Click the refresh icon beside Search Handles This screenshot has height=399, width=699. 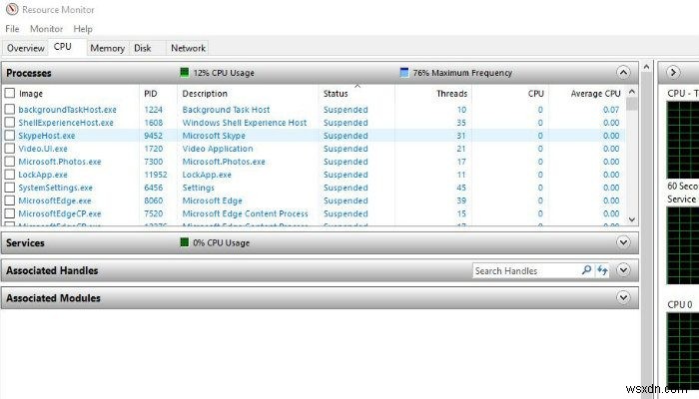[x=602, y=270]
